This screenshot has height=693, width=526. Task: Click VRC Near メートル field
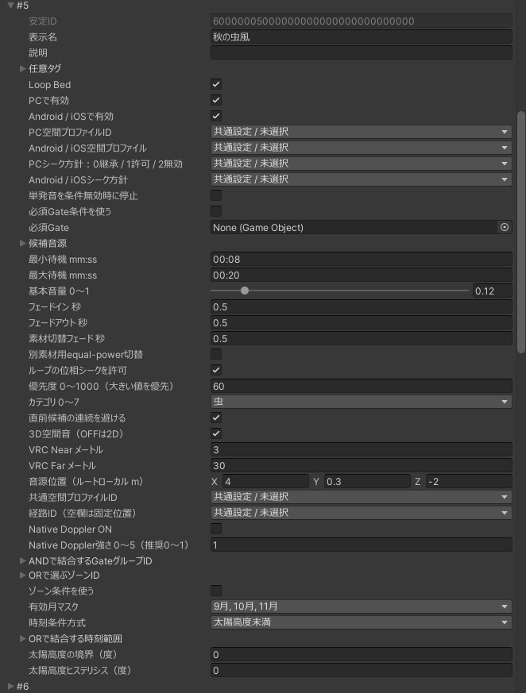[x=361, y=449]
